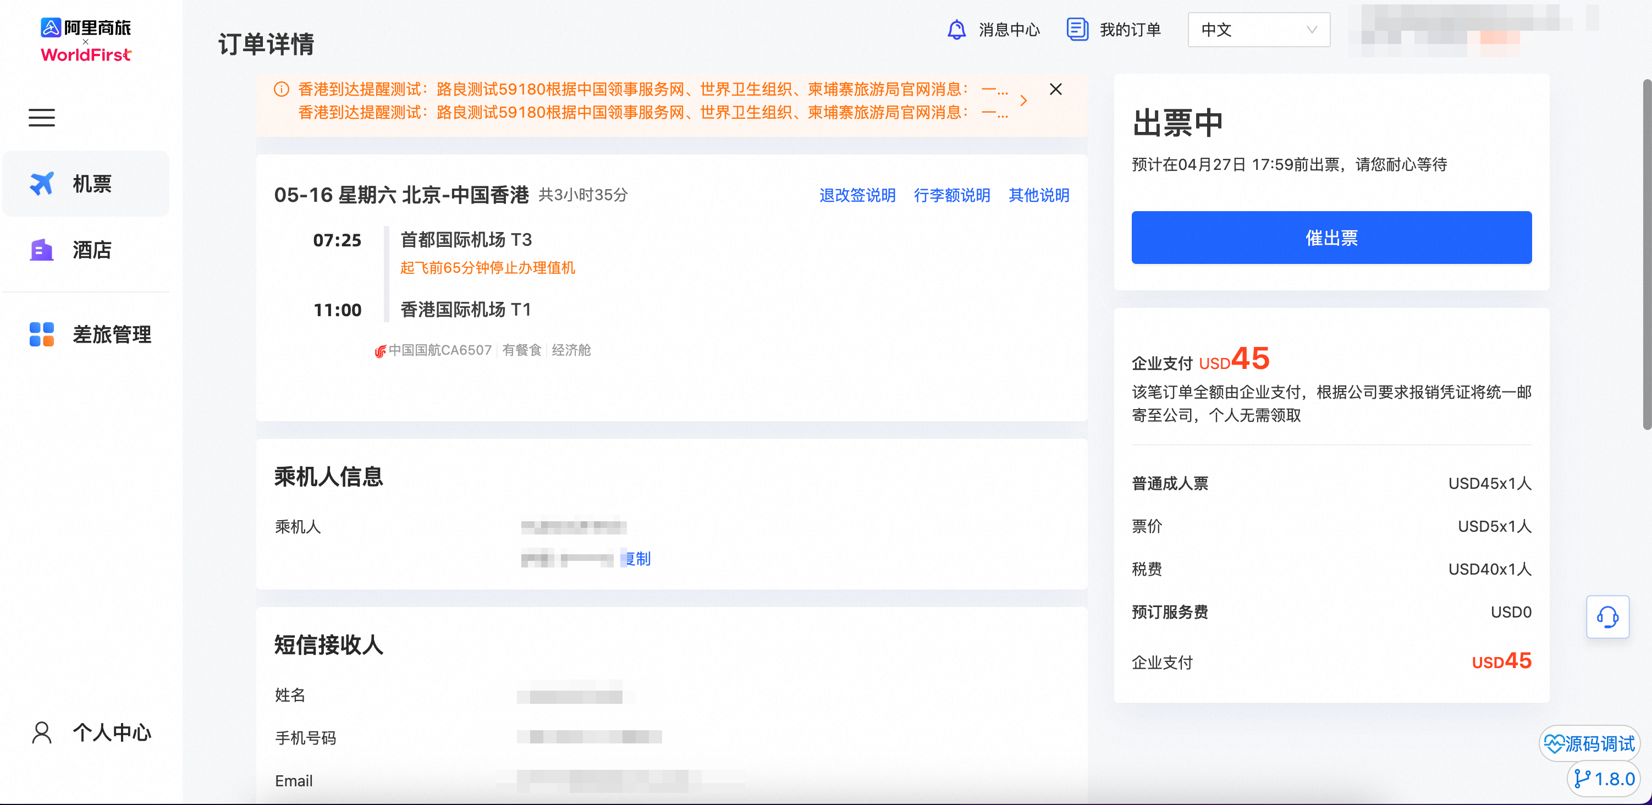Expand the orange notice with chevron arrow
1652x805 pixels.
[1023, 101]
